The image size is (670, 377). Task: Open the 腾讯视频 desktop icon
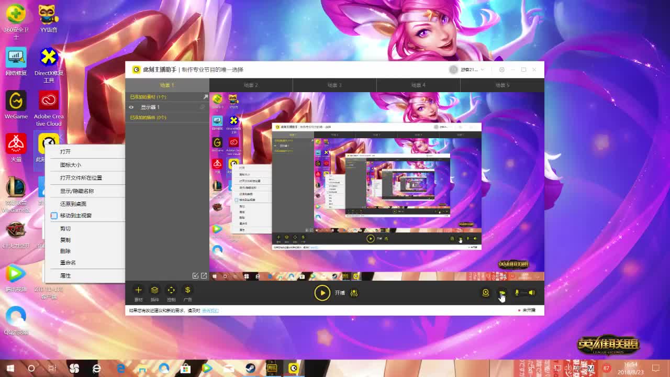click(x=16, y=279)
